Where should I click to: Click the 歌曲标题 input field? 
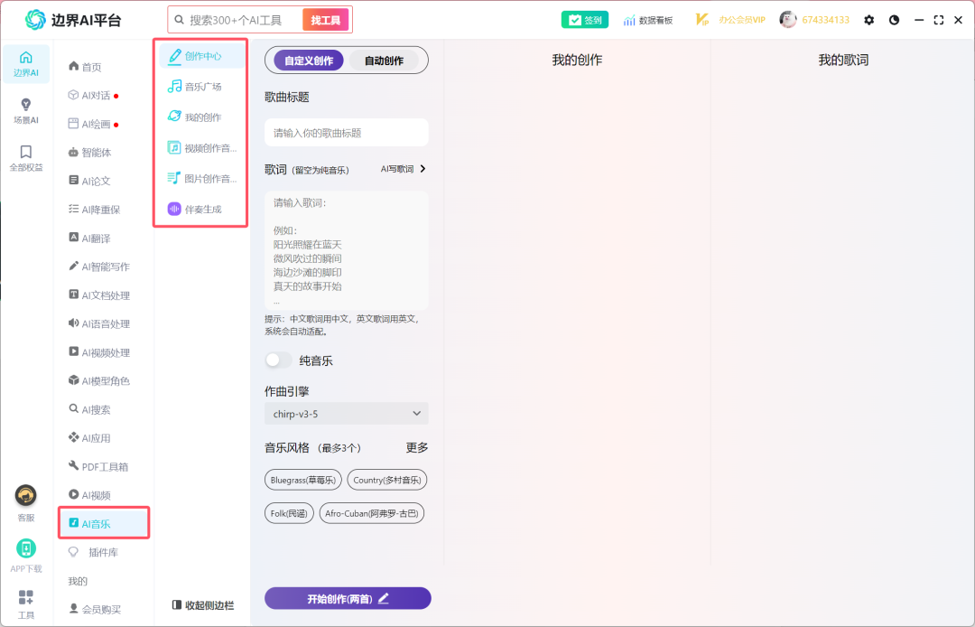pos(347,133)
